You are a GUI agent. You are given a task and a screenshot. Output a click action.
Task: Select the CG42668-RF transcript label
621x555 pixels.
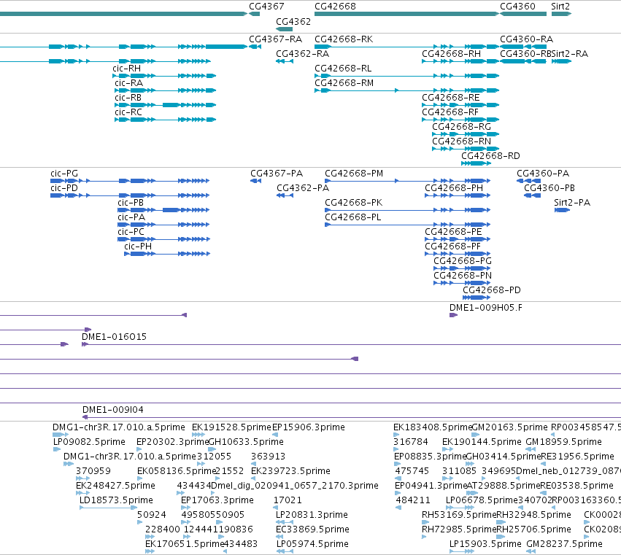pos(450,112)
